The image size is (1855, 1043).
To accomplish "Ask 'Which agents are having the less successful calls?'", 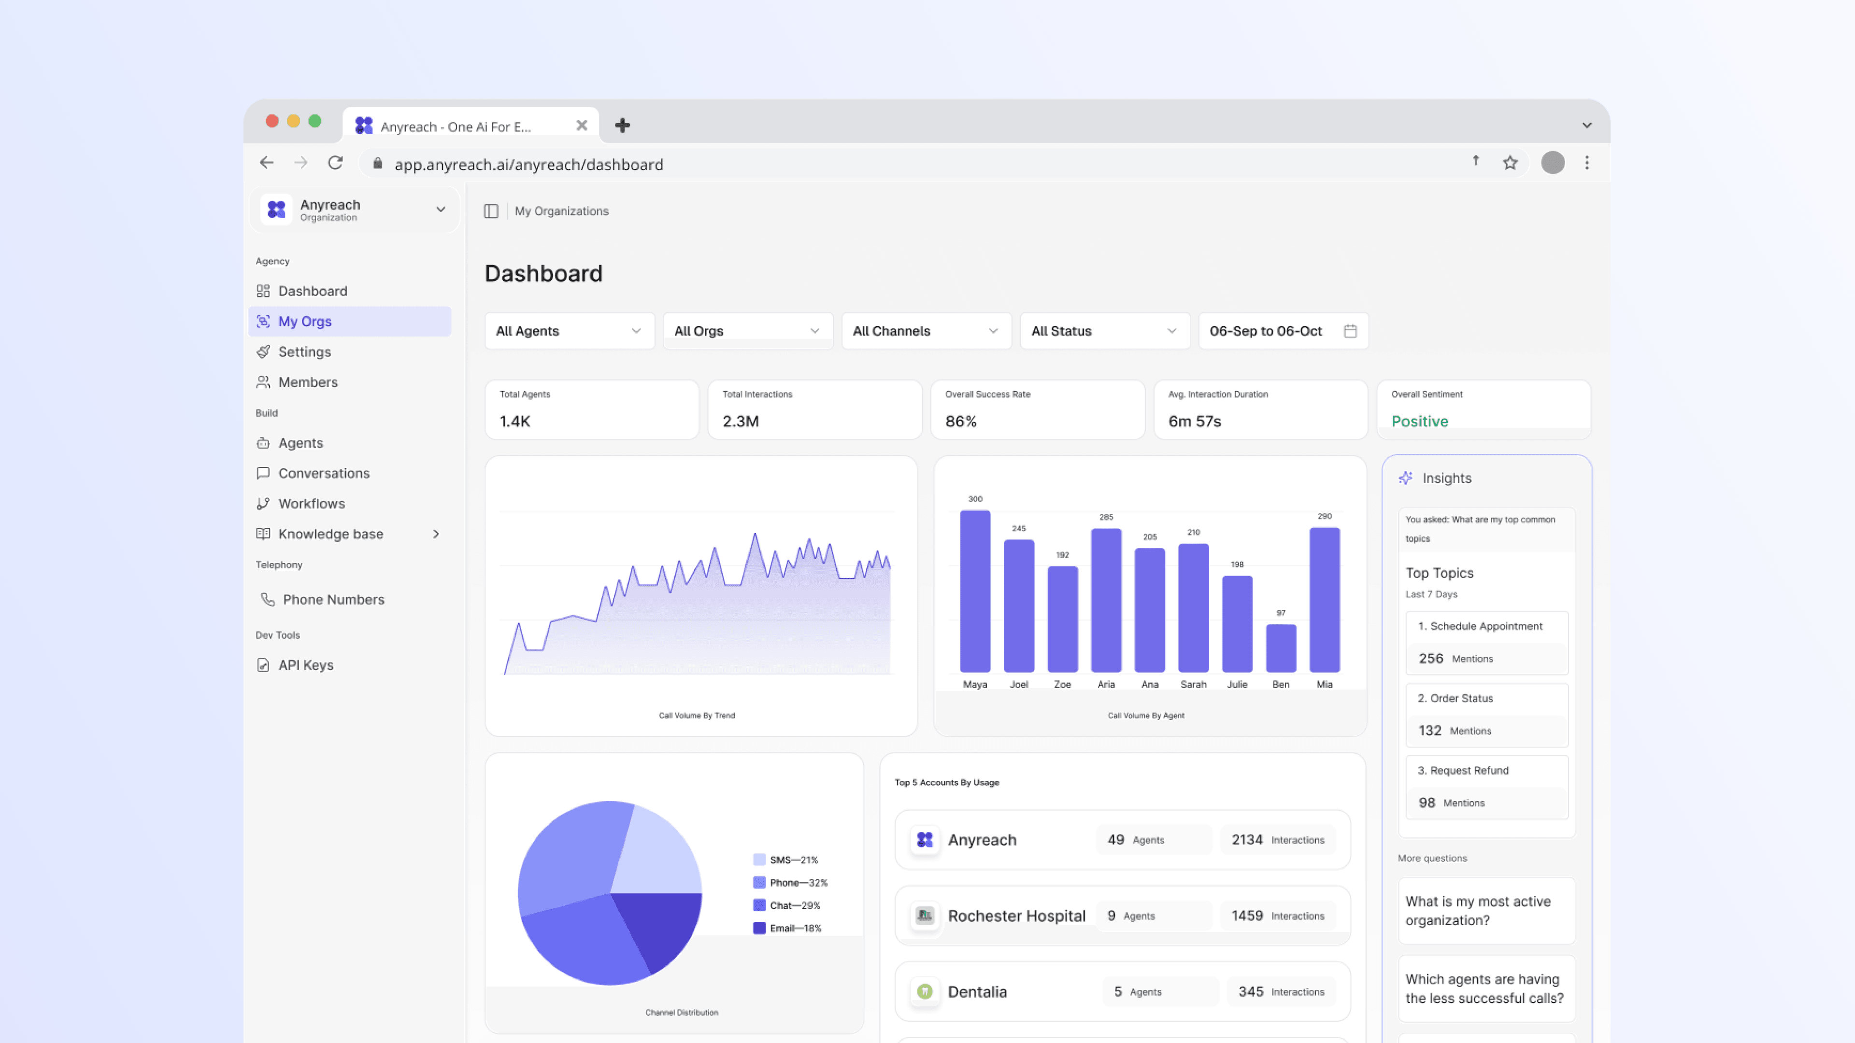I will point(1486,988).
